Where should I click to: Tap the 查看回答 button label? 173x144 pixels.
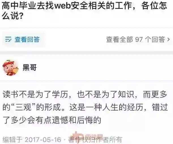[27, 39]
